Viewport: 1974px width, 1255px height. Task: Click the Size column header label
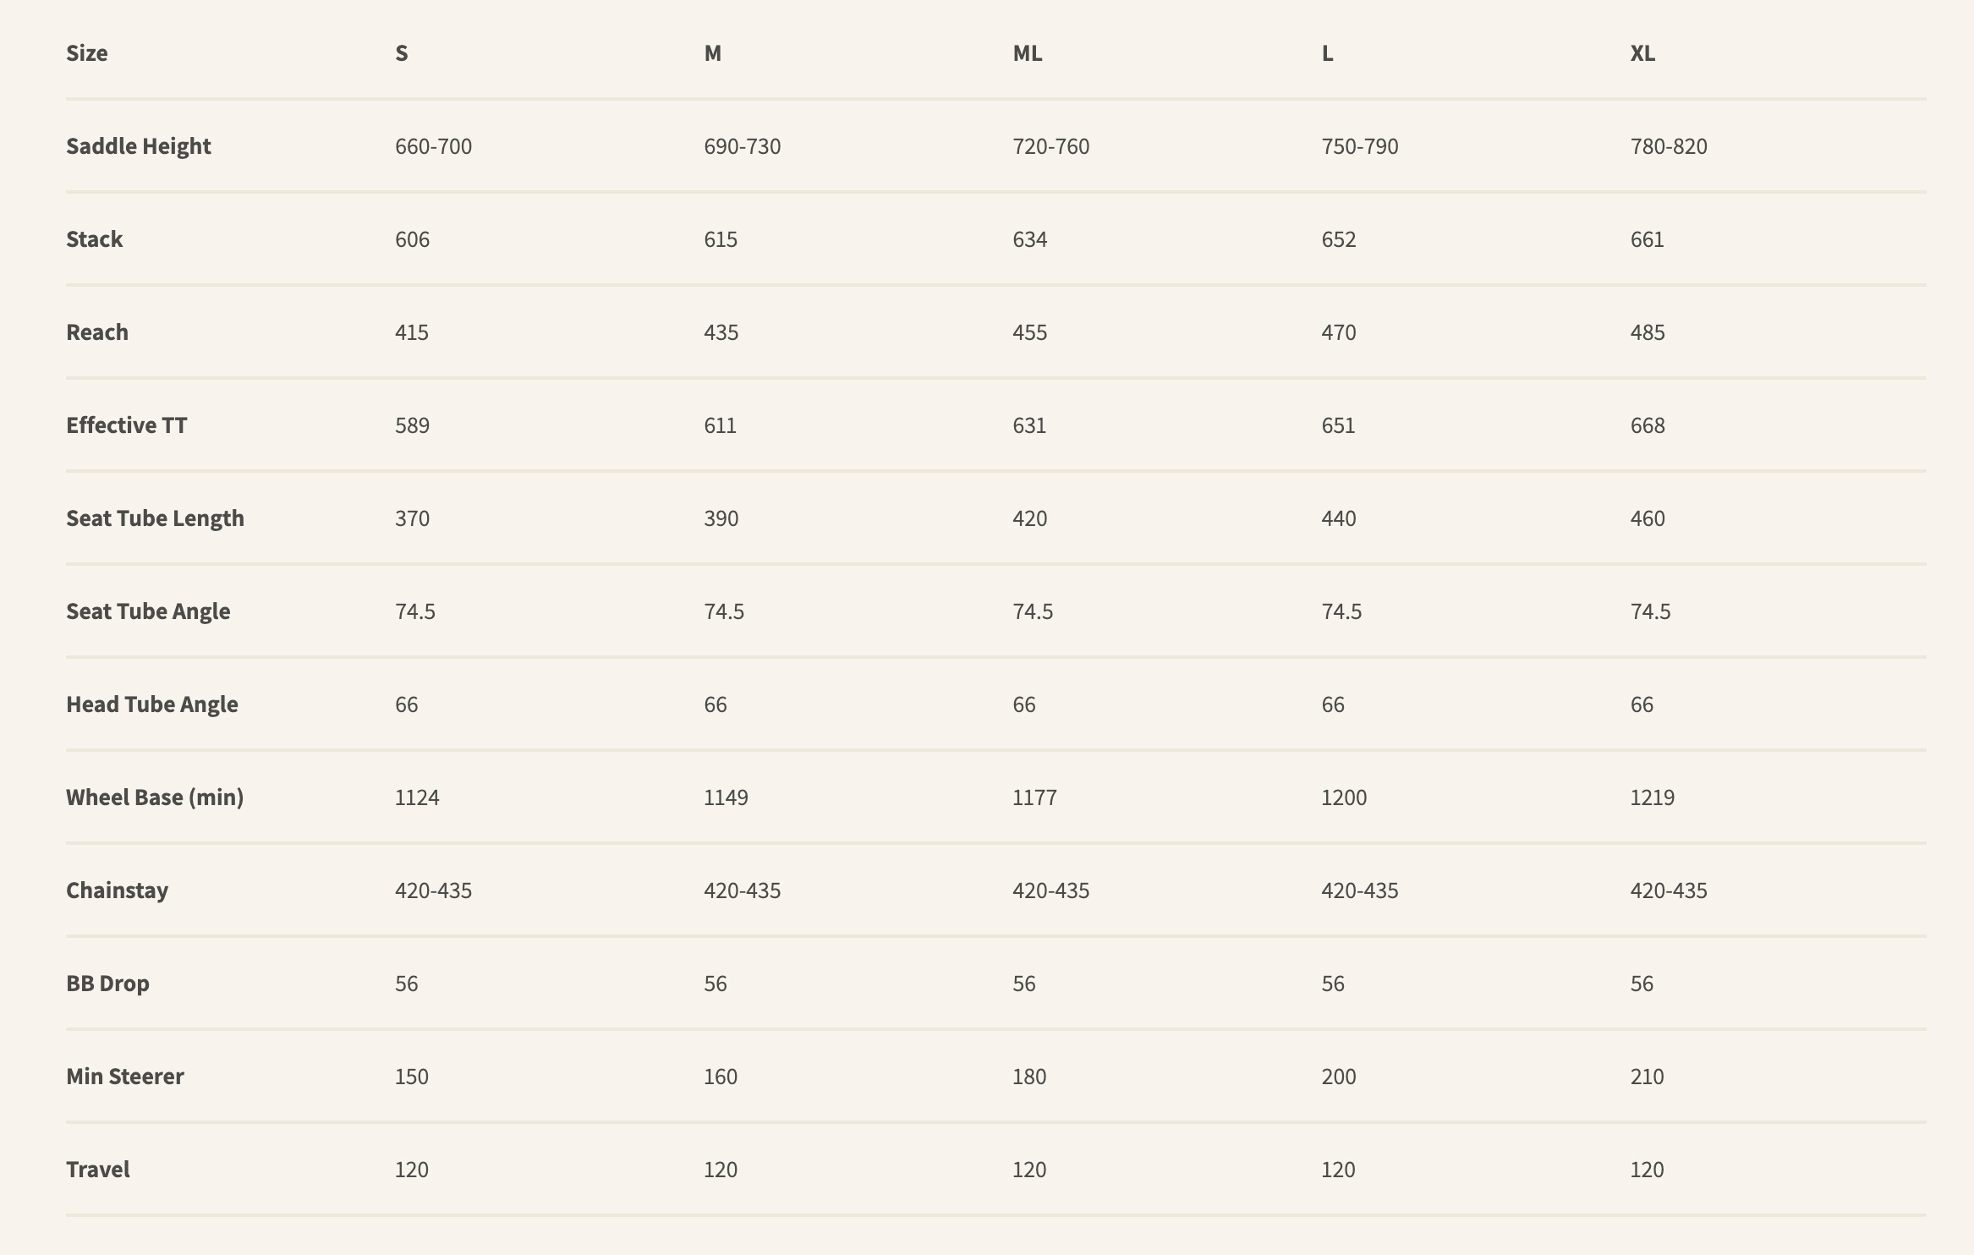(87, 53)
